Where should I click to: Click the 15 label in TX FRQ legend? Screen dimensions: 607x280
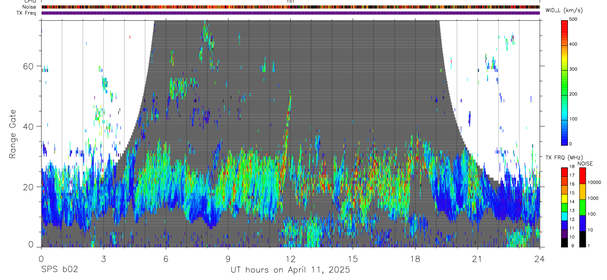[572, 193]
